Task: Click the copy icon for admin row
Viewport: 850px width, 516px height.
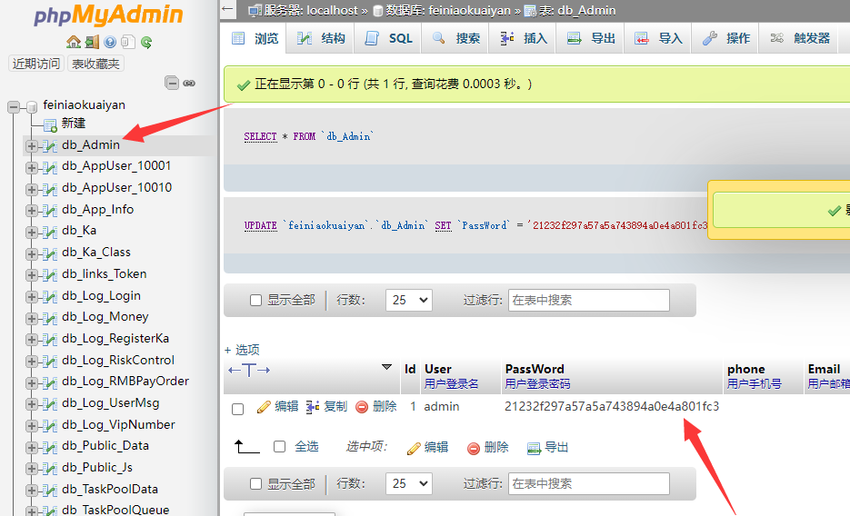Action: point(313,407)
